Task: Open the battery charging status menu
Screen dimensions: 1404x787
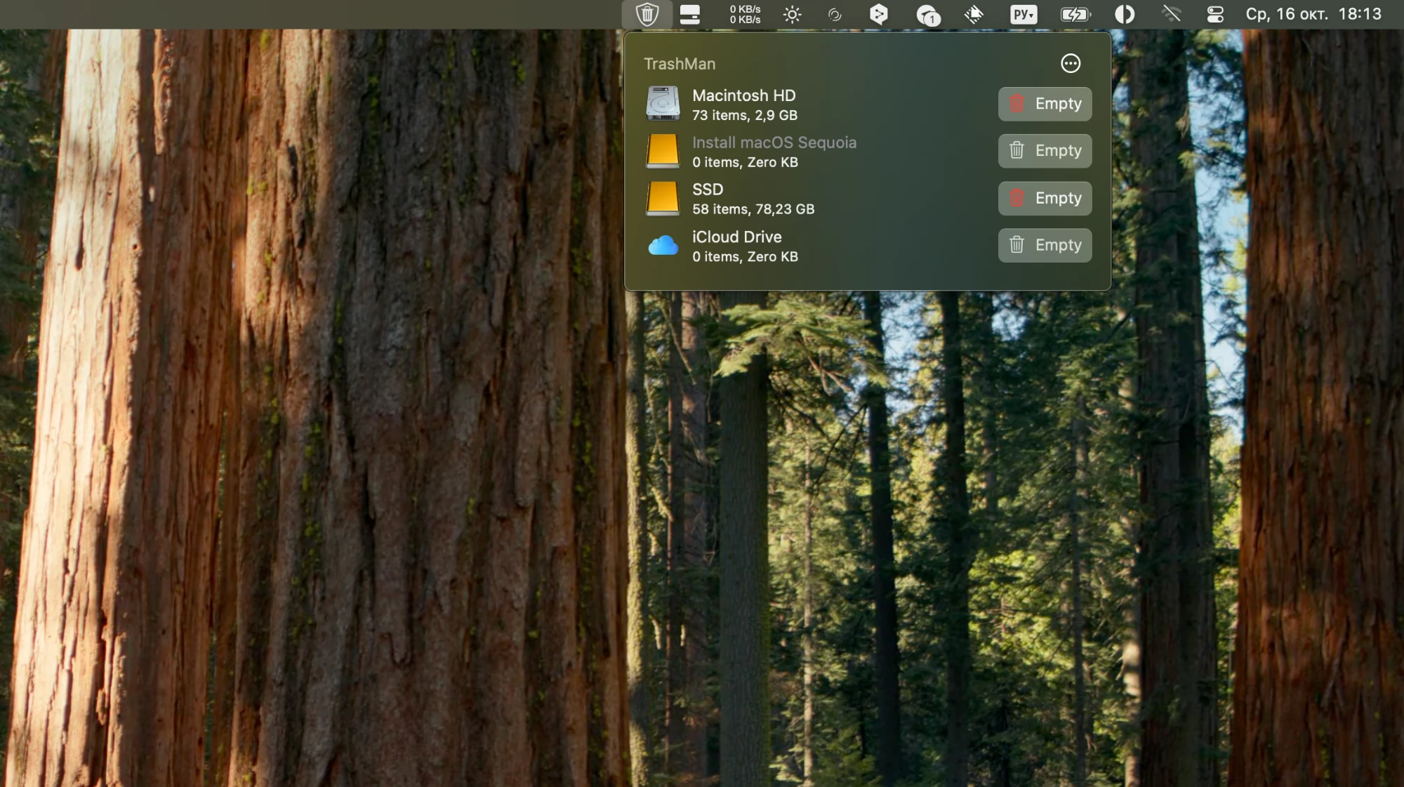Action: pos(1075,14)
